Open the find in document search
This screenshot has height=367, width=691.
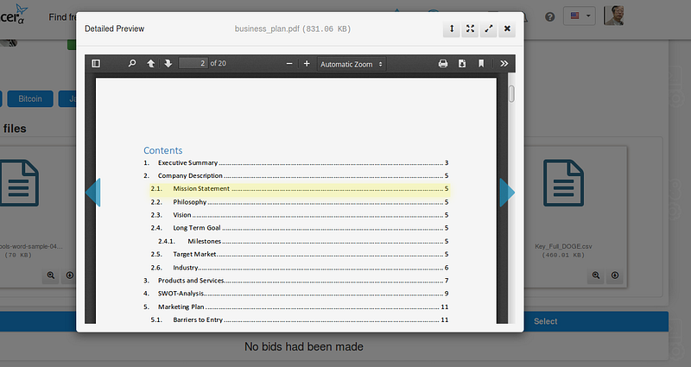(132, 63)
